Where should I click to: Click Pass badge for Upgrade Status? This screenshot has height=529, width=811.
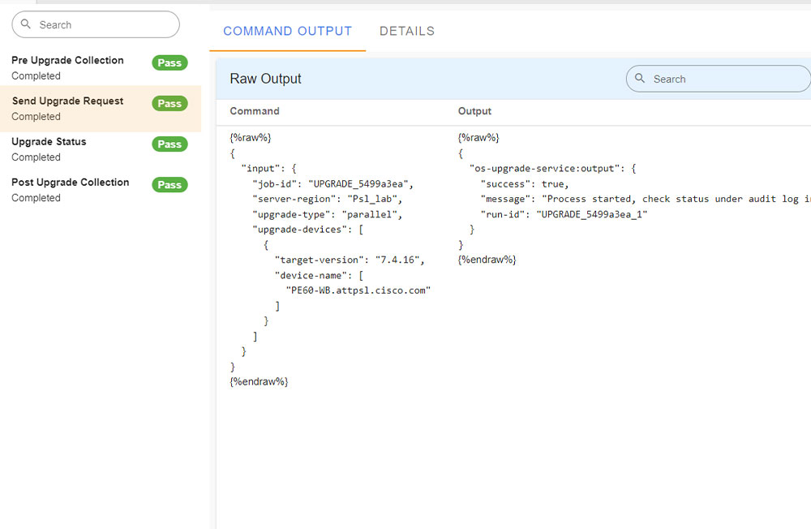[169, 144]
